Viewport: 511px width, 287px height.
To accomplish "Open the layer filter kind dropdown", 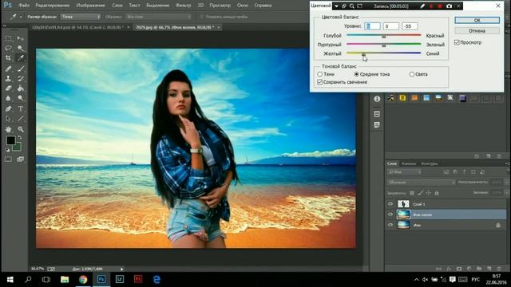I will [405, 172].
